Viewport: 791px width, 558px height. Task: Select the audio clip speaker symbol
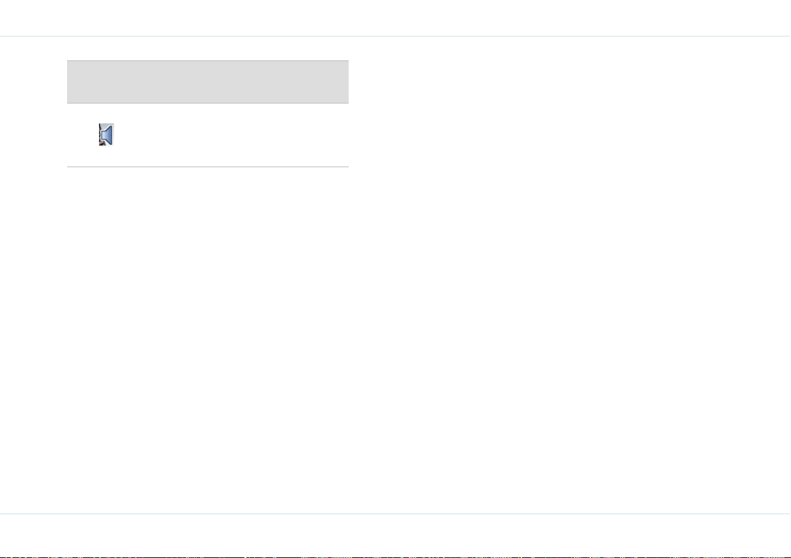(106, 135)
